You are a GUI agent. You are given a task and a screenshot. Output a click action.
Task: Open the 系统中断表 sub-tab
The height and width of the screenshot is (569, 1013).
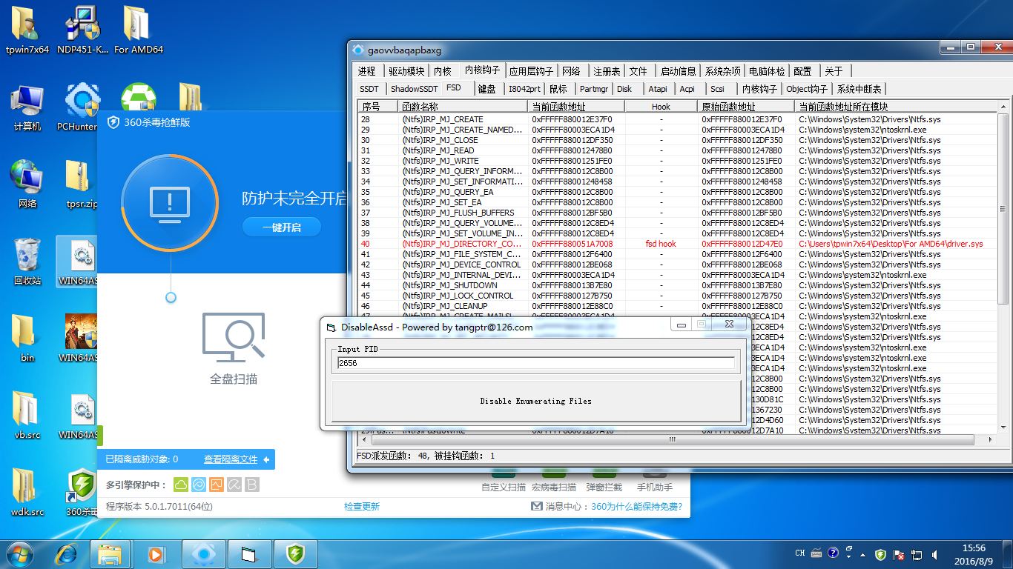[x=859, y=89]
